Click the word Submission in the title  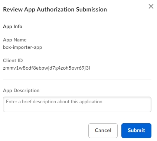click(x=91, y=10)
